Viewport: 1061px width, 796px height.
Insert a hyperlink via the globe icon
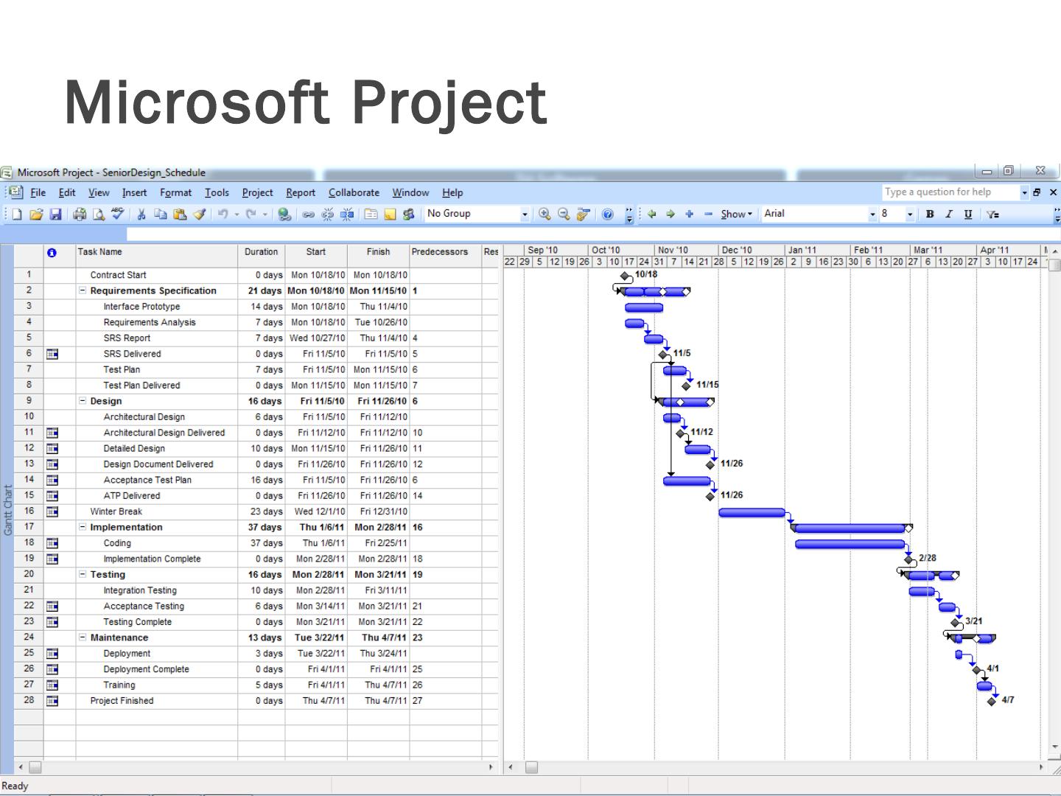(284, 214)
